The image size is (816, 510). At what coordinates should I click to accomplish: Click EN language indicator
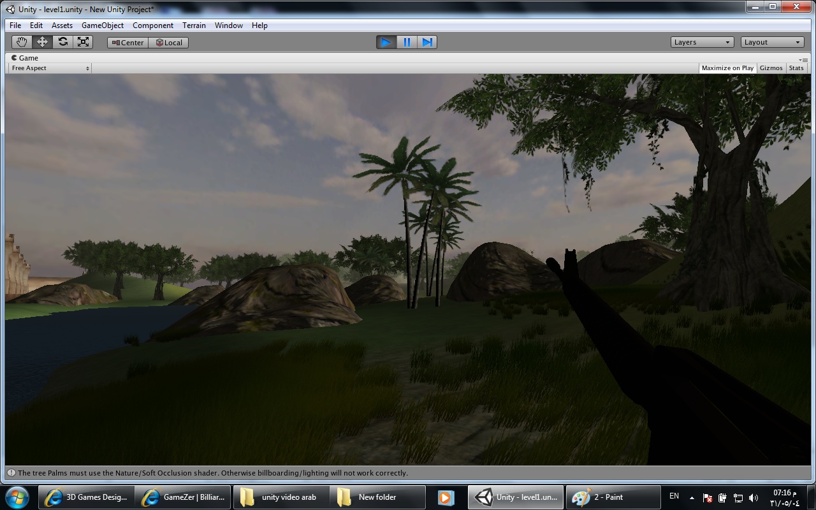tap(674, 496)
